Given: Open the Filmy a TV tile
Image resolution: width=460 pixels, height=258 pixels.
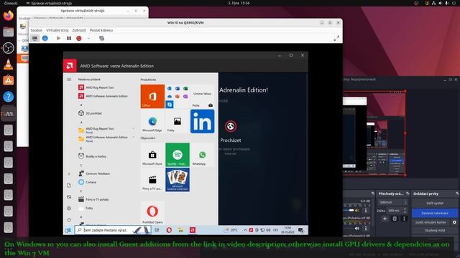Looking at the screenshot, I should [x=152, y=180].
